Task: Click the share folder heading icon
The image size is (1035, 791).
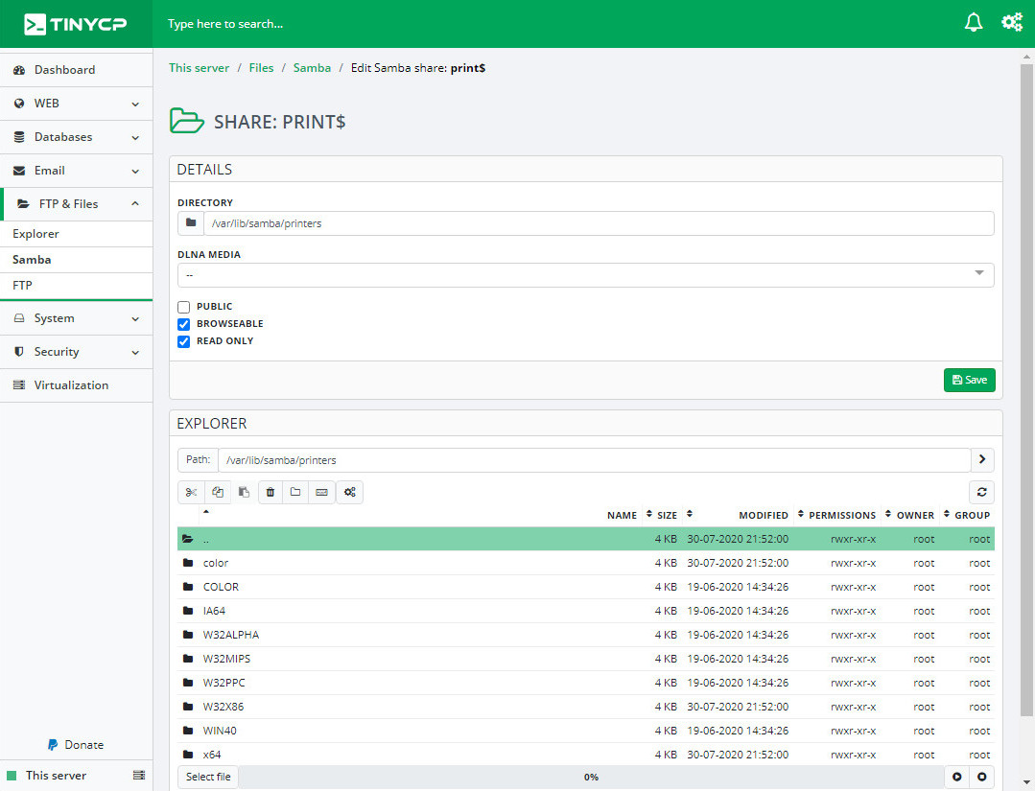Action: (187, 121)
